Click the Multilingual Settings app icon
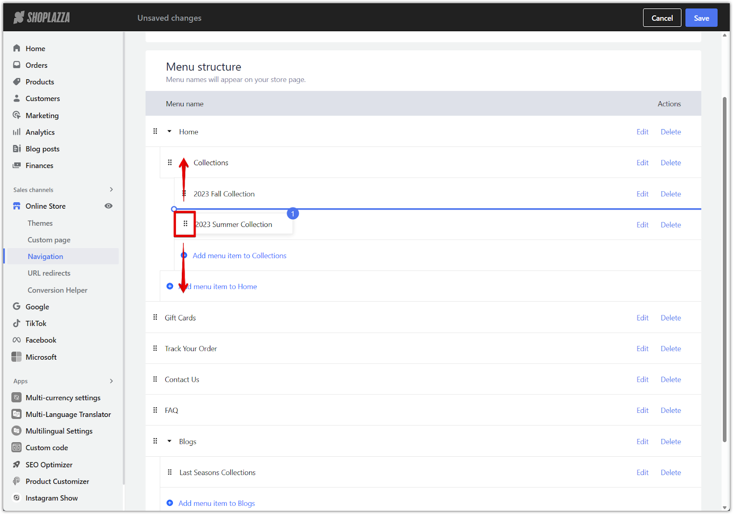The width and height of the screenshot is (733, 514). pyautogui.click(x=16, y=431)
